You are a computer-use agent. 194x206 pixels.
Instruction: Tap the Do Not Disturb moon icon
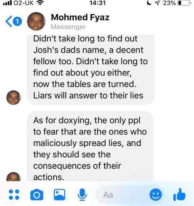[x=149, y=3]
